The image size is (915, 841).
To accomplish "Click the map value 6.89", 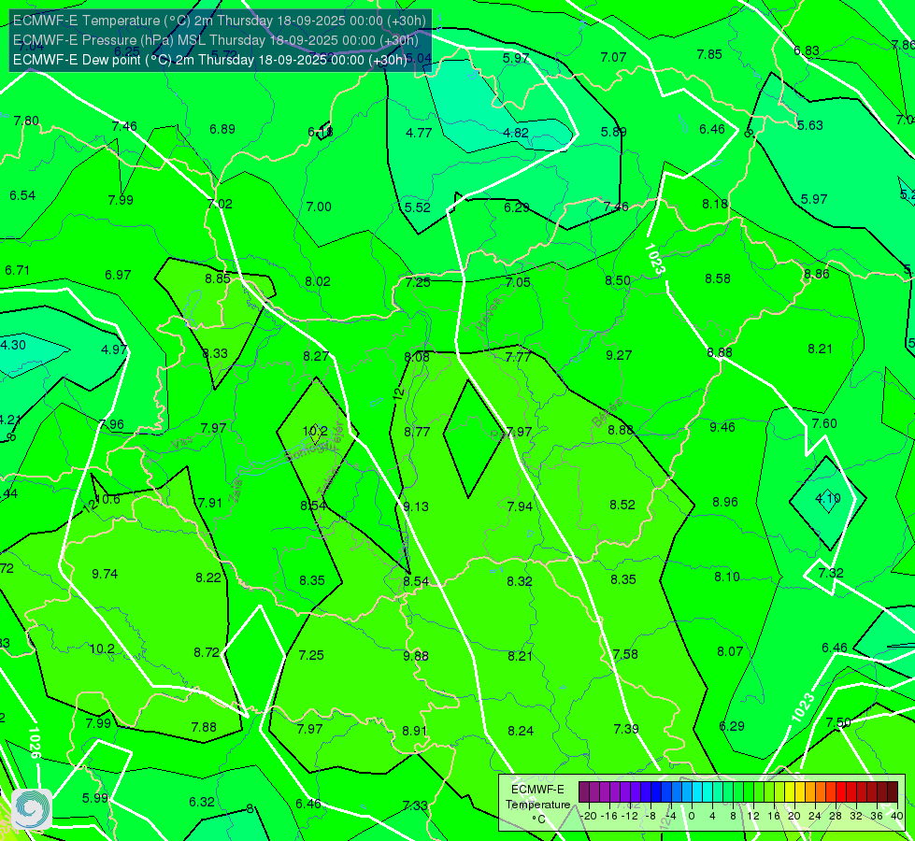I will coord(222,129).
